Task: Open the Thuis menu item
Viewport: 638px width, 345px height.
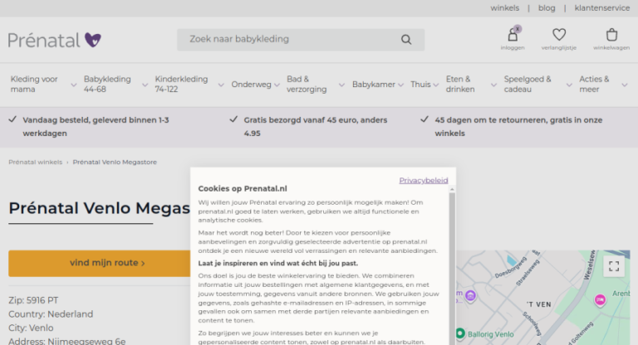Action: tap(420, 85)
